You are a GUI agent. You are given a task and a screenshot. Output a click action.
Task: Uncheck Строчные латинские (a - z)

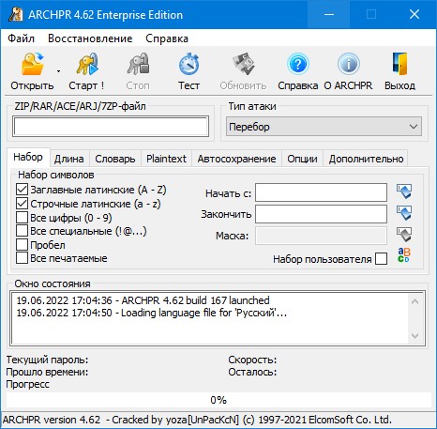click(22, 204)
